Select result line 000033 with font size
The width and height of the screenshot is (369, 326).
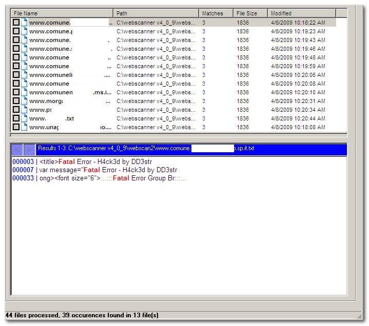(x=100, y=178)
